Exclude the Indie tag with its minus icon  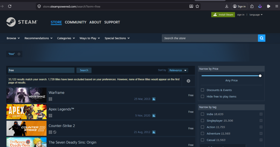click(261, 114)
